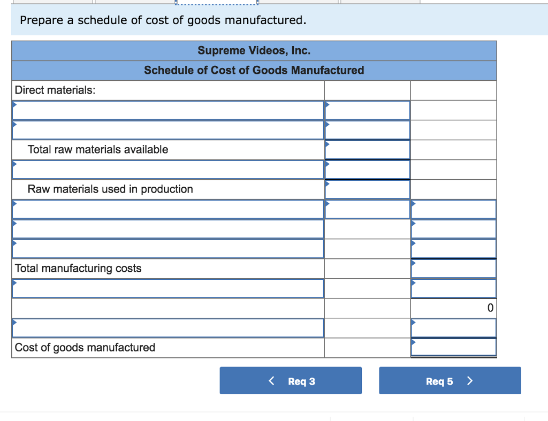548x421 pixels.
Task: Click amount field for Total raw materials available
Action: 367,150
